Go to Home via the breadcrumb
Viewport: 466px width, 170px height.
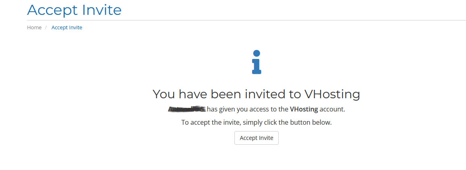[x=34, y=28]
